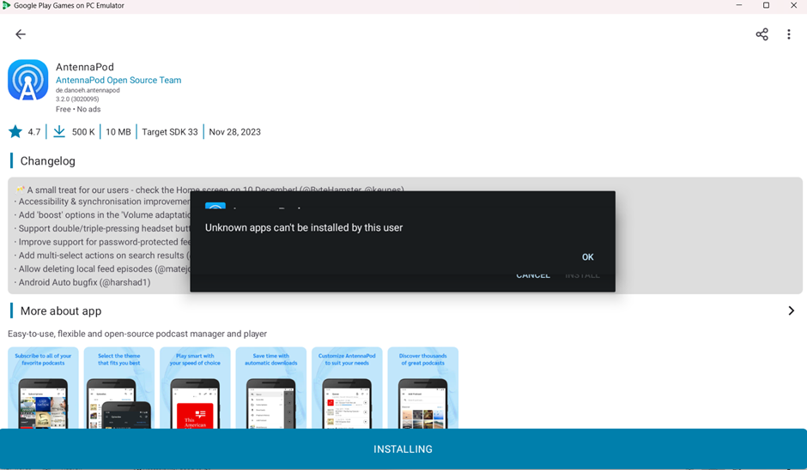Click the downloads arrow icon
807x470 pixels.
point(59,131)
